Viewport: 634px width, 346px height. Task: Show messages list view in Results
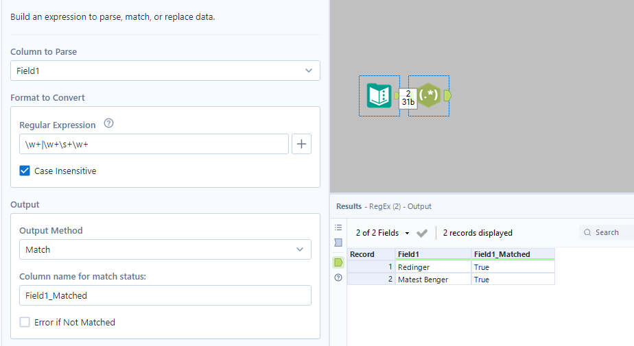[338, 227]
